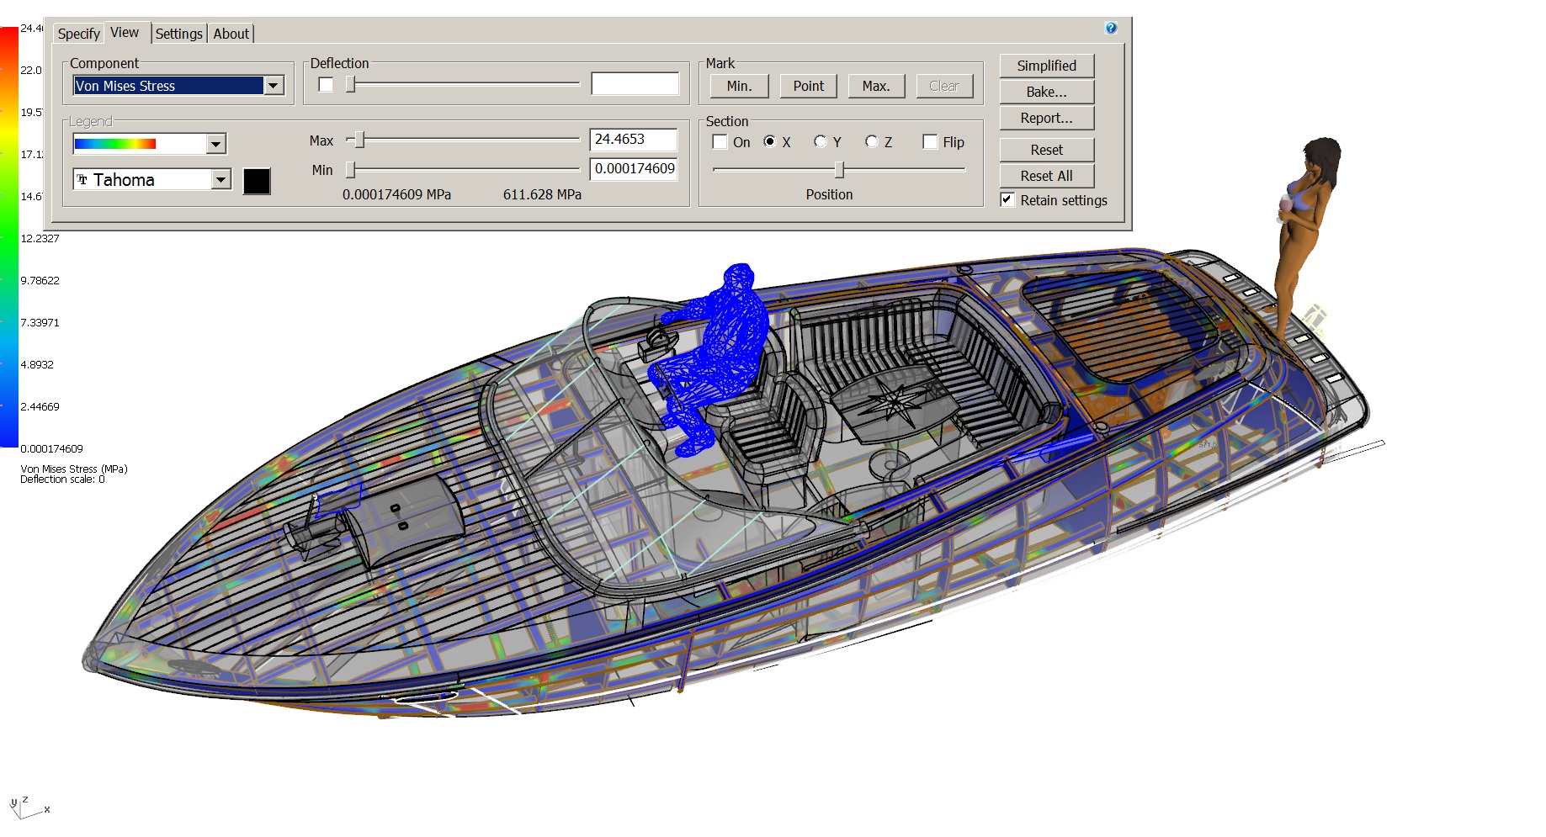The width and height of the screenshot is (1546, 837).
Task: Click the Section Position slider handle
Action: point(839,170)
